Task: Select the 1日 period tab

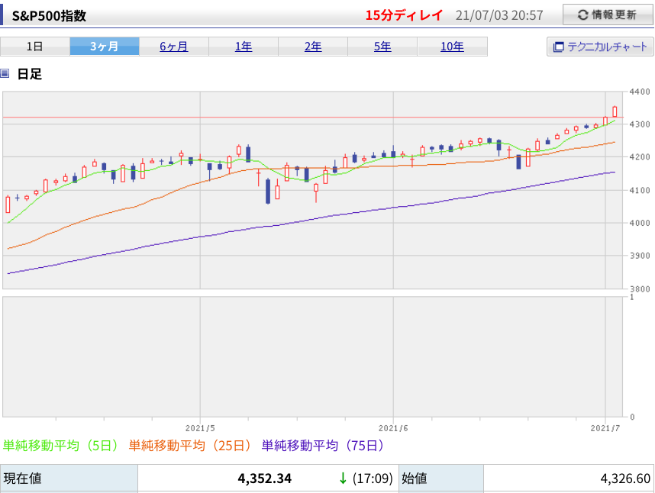Action: point(34,47)
